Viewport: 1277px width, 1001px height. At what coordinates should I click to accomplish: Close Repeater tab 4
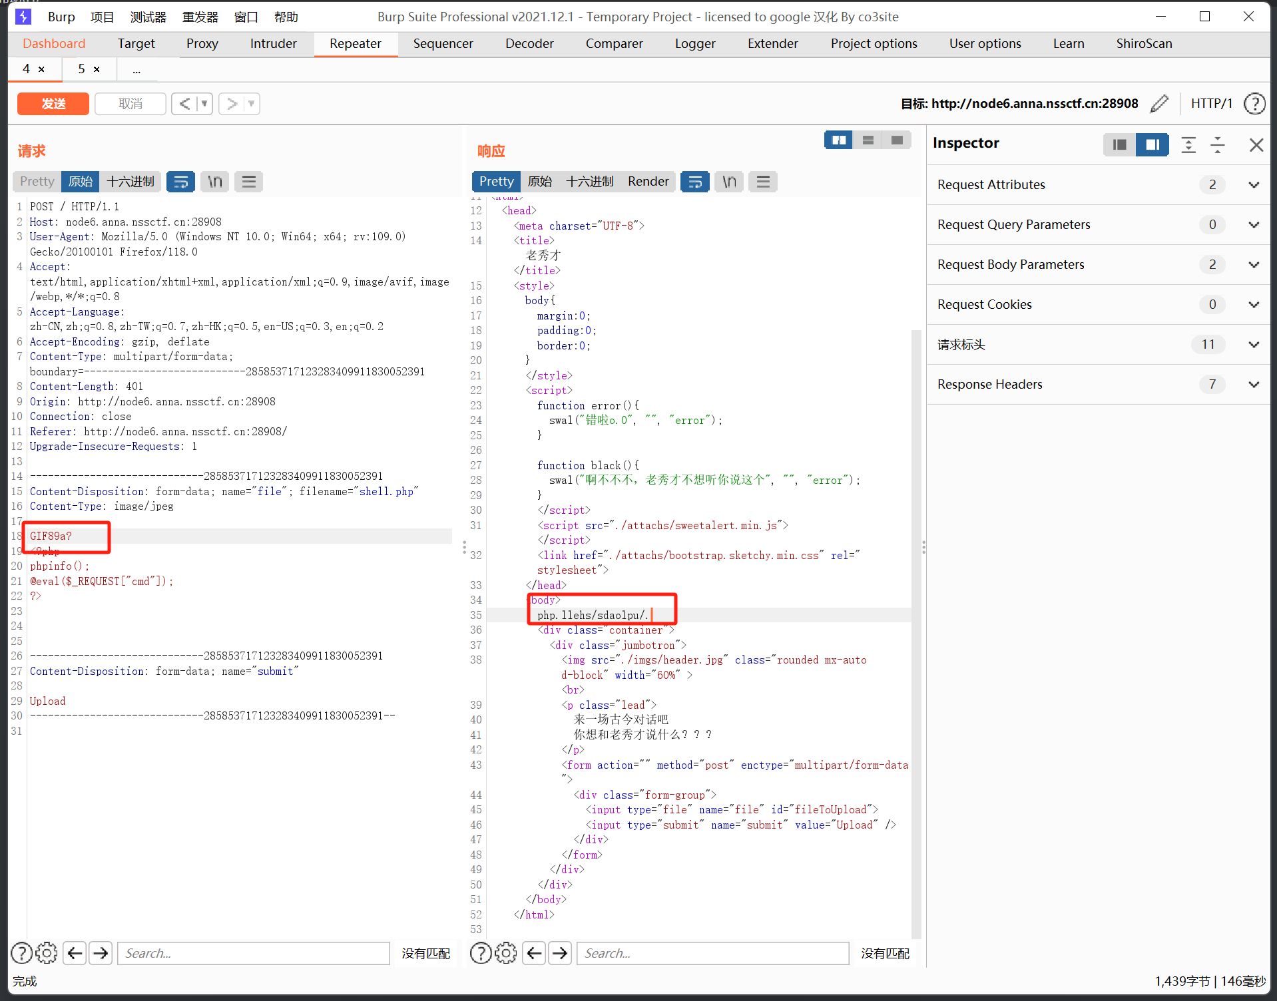41,69
